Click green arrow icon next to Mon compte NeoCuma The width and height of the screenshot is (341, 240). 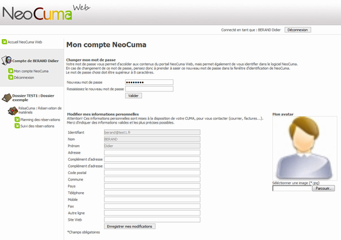click(x=11, y=70)
